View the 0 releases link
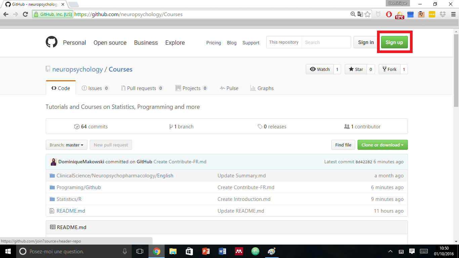 [272, 127]
